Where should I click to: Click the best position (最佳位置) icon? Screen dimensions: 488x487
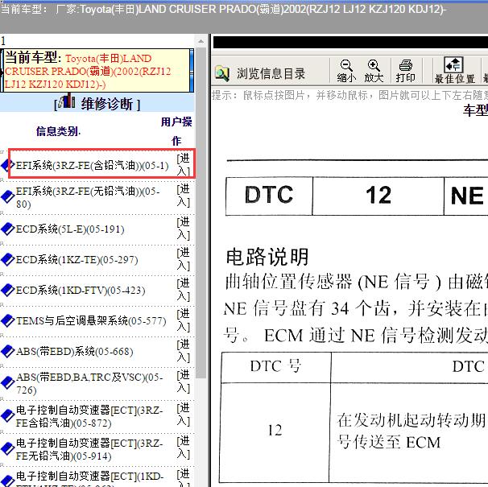453,64
